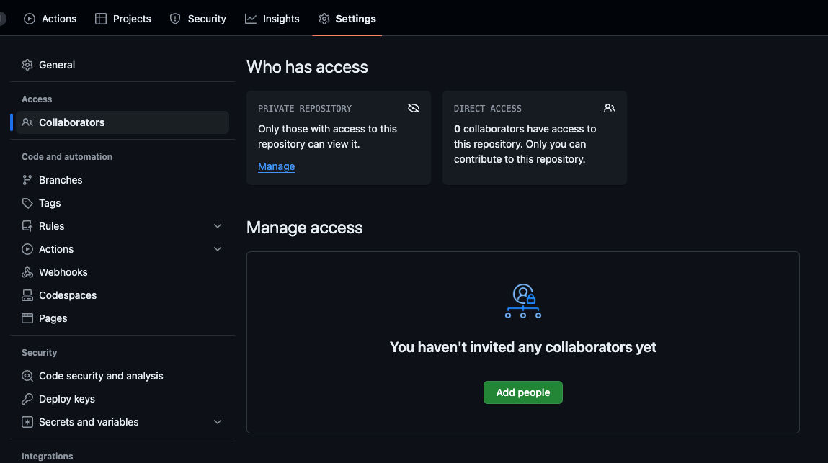Open the Projects tab
Viewport: 828px width, 463px height.
123,19
